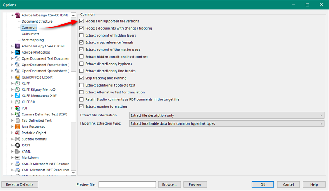Image resolution: width=329 pixels, height=191 pixels.
Task: Uncheck Skip tracking and kerning
Action: tap(82, 78)
